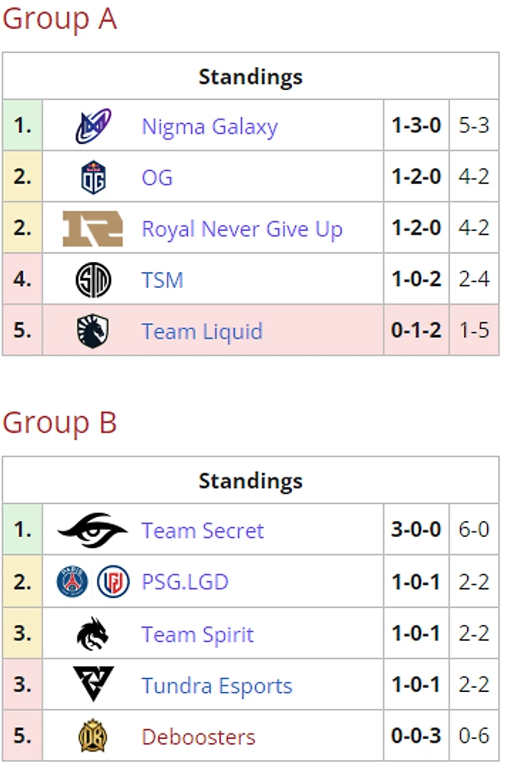Open the PSG.LGD team link
The height and width of the screenshot is (764, 505).
point(185,582)
